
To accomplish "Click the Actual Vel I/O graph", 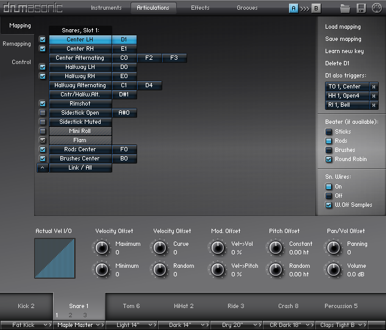I will coord(55,259).
